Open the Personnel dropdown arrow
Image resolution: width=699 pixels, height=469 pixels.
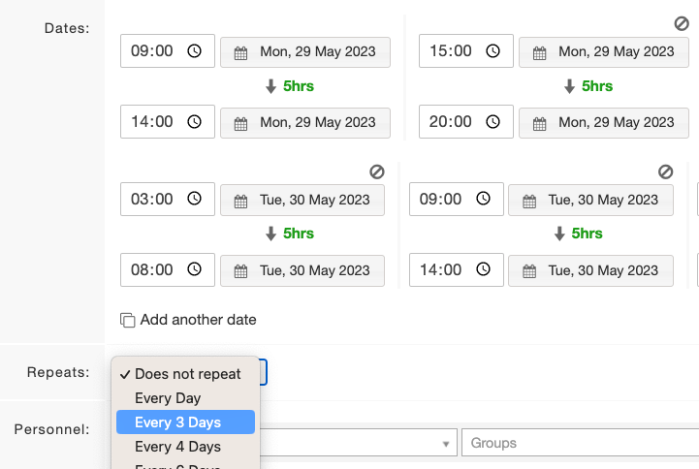click(445, 444)
